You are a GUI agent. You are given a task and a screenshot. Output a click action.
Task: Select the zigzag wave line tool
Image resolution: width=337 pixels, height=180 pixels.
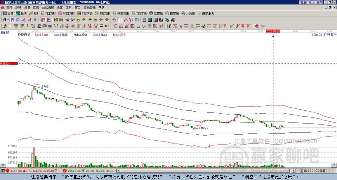[143, 26]
